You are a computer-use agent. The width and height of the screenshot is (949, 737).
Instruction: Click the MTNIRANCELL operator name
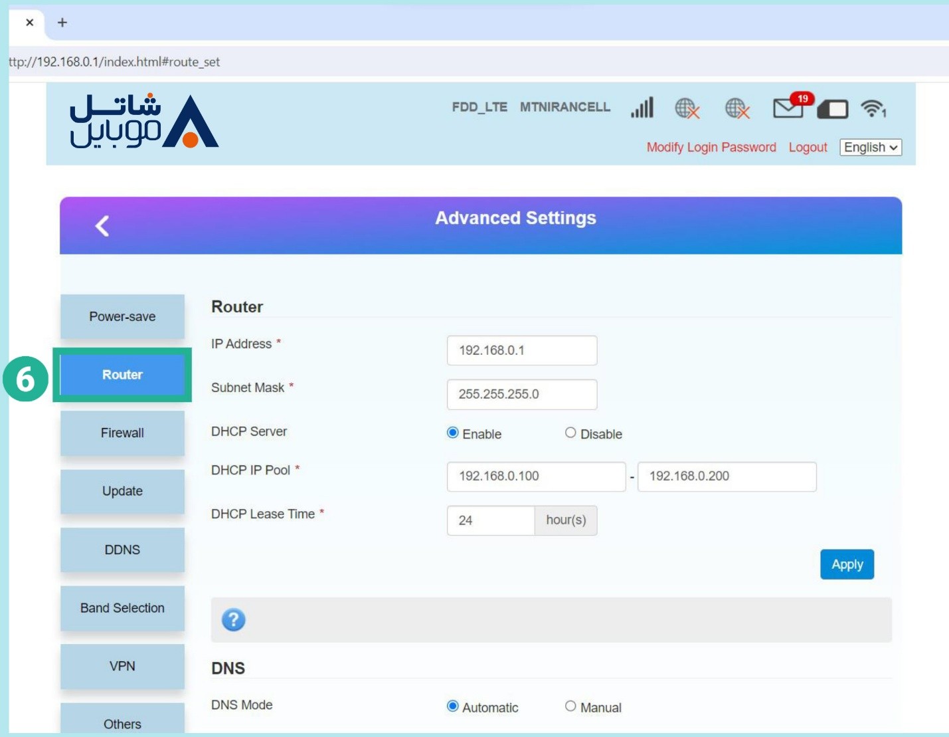[564, 107]
